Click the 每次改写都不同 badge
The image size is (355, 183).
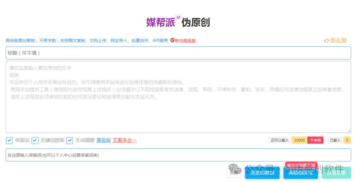point(301,165)
